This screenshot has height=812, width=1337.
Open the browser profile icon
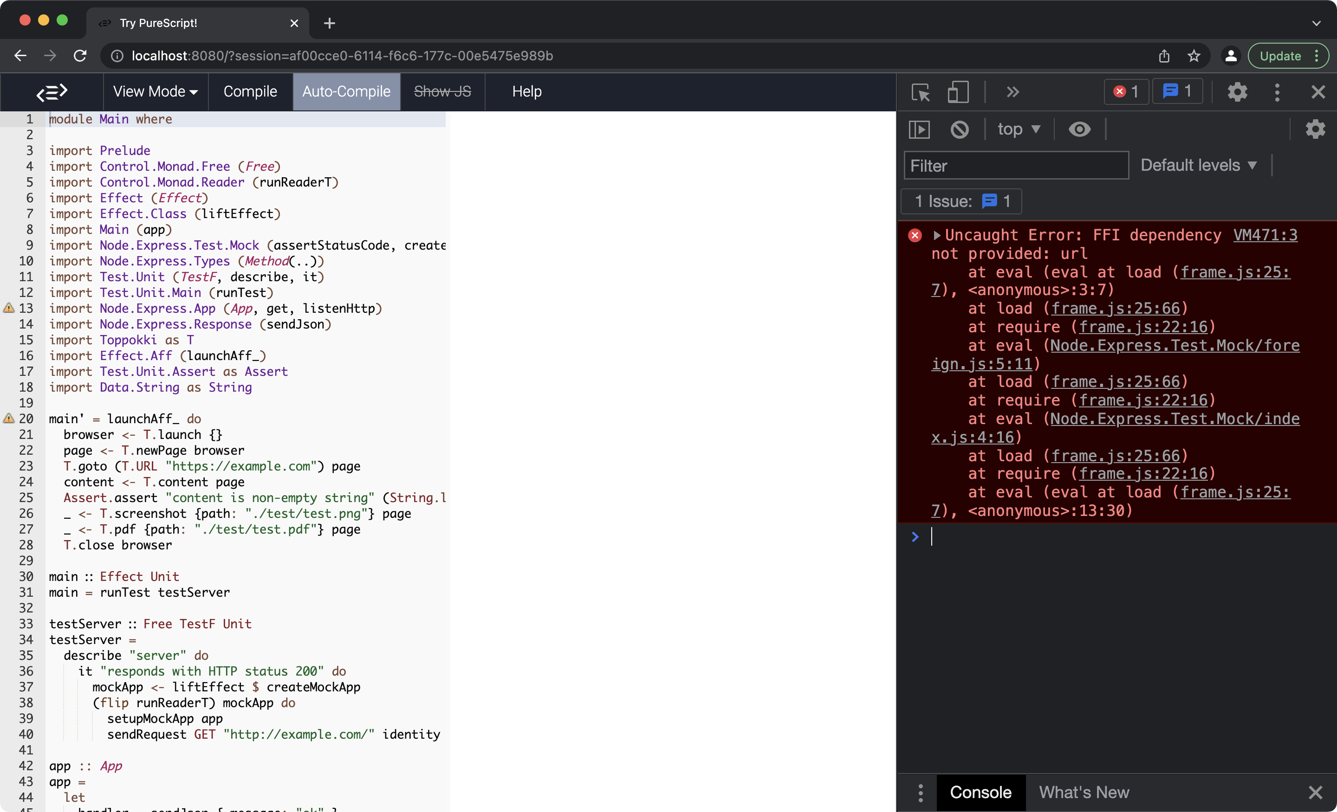pyautogui.click(x=1231, y=56)
